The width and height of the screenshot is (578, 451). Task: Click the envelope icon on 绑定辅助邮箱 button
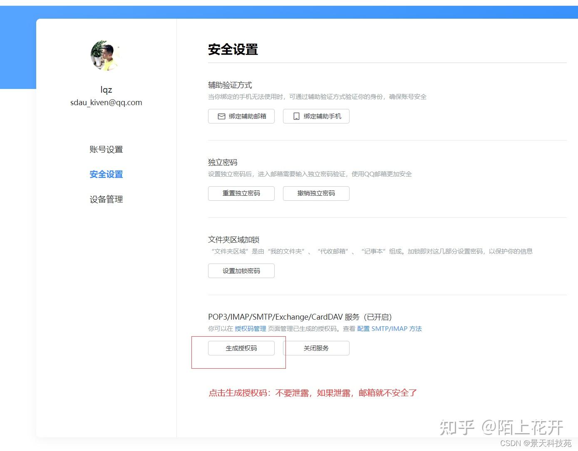(x=222, y=116)
